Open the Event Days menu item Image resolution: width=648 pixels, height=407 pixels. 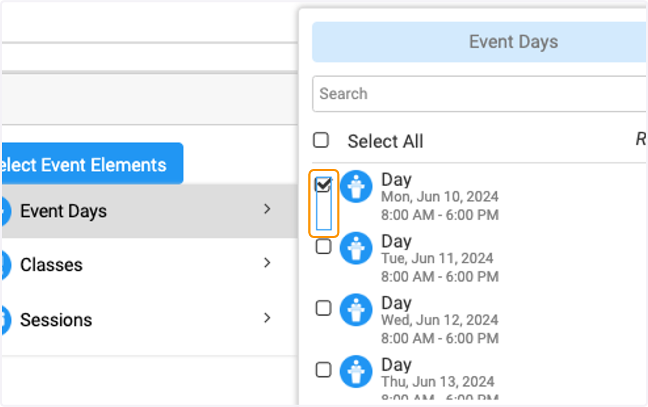pos(149,211)
